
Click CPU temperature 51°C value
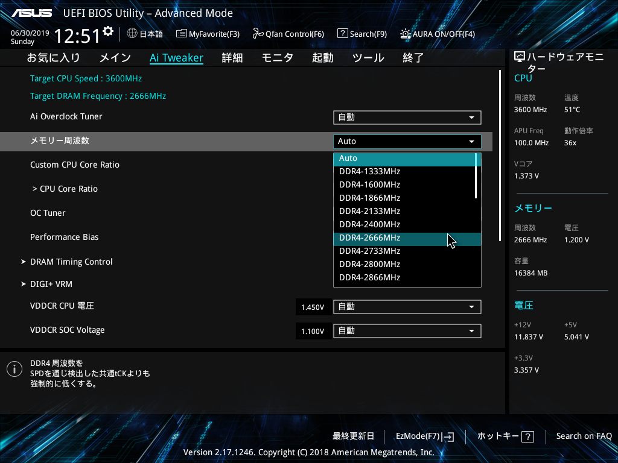pyautogui.click(x=572, y=110)
